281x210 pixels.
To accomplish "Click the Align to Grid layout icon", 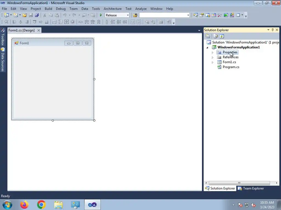I will [6, 22].
